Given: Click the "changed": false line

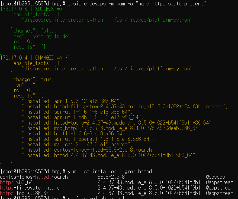Looking at the screenshot, I should click(x=34, y=31).
